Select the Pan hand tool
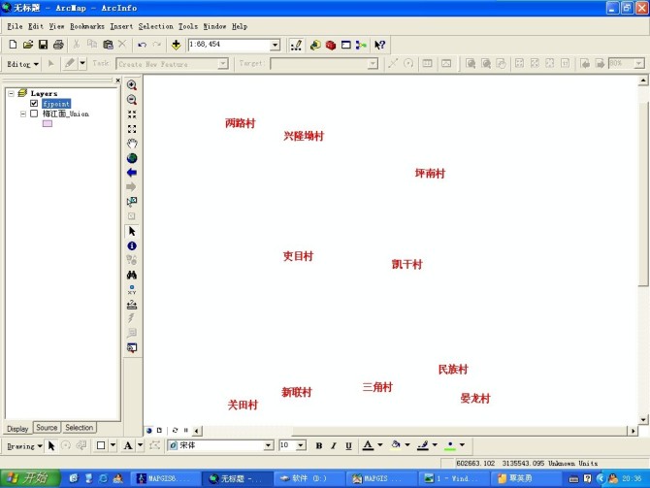Screen dimensions: 650x488 tap(132, 144)
